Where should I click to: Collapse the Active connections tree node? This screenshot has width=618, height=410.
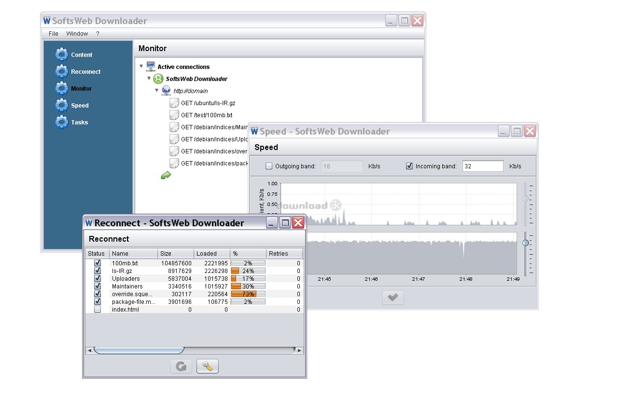(x=141, y=66)
